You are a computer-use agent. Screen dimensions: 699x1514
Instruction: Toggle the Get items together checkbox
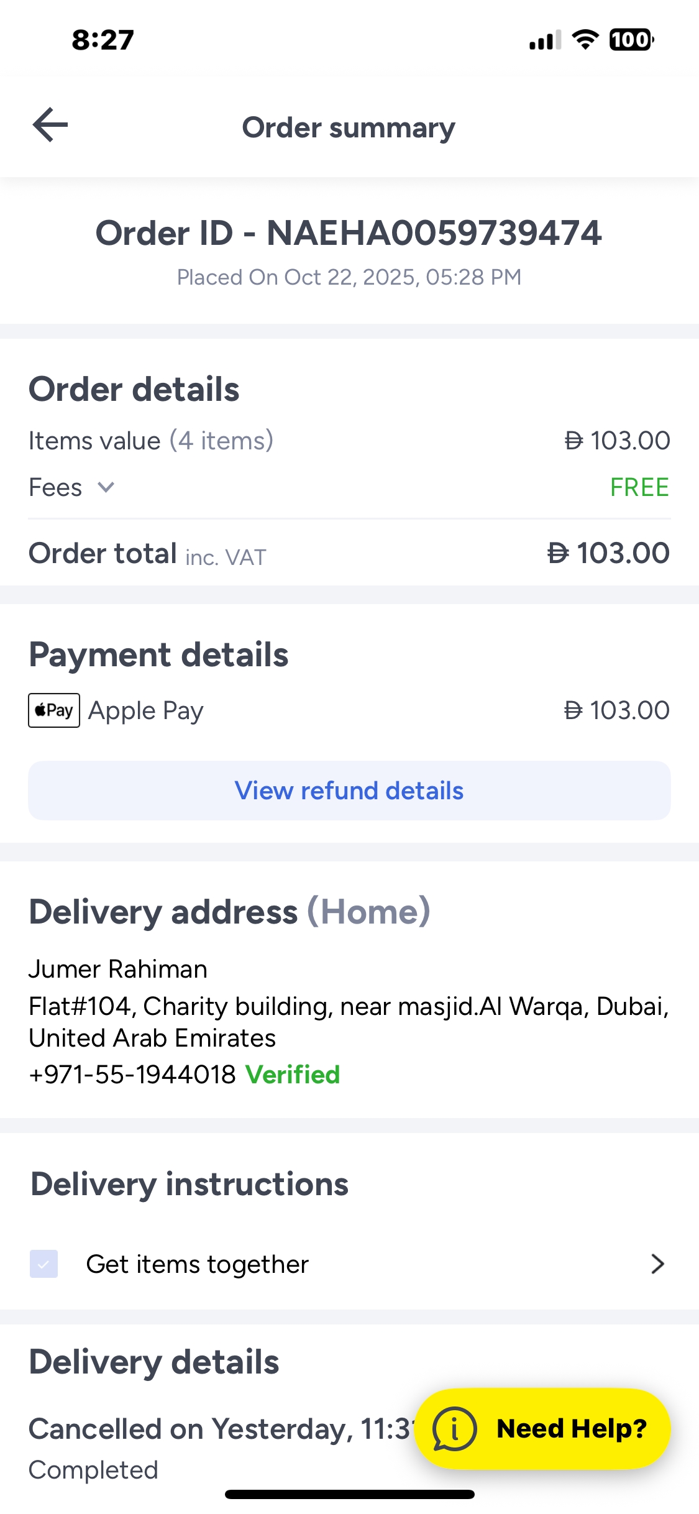(x=44, y=1264)
